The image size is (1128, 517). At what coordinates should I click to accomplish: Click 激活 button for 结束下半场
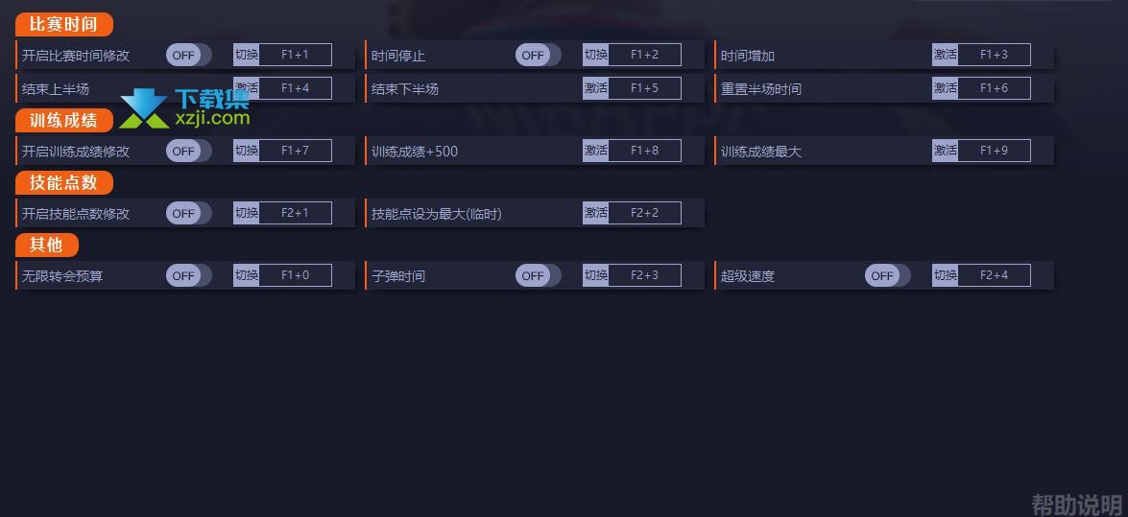595,88
